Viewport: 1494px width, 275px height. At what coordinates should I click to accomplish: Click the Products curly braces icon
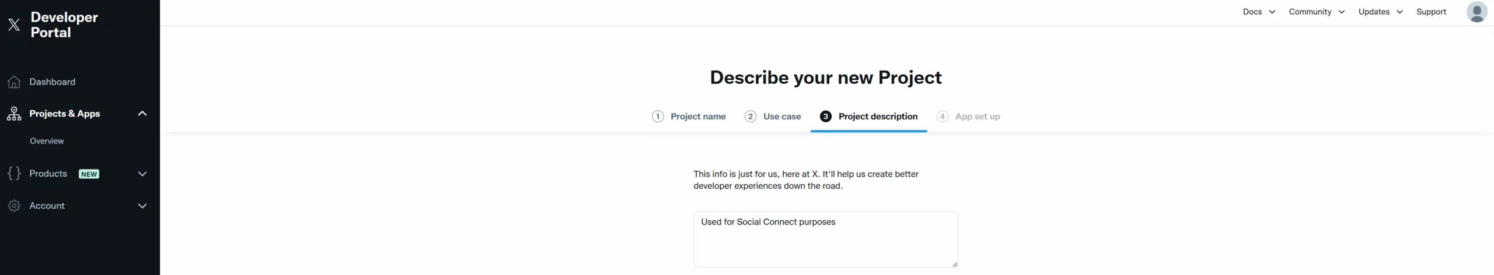coord(14,174)
